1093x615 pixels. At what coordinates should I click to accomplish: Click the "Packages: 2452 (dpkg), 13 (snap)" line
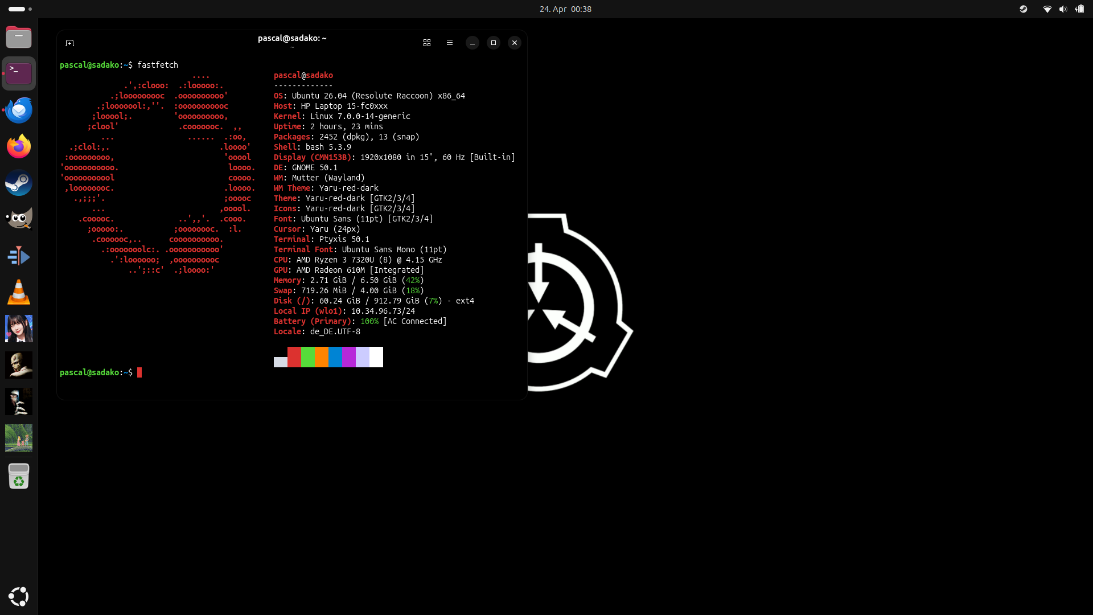[347, 137]
